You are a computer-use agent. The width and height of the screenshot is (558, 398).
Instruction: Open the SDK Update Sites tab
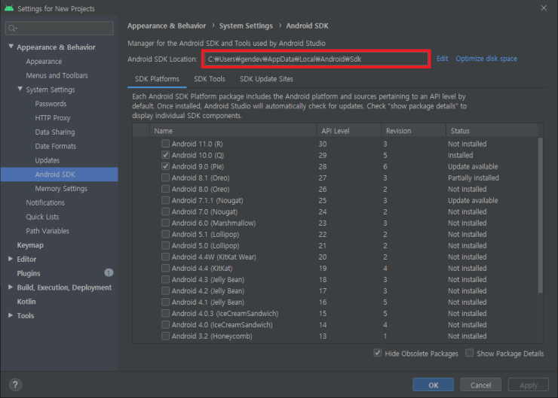coord(266,79)
